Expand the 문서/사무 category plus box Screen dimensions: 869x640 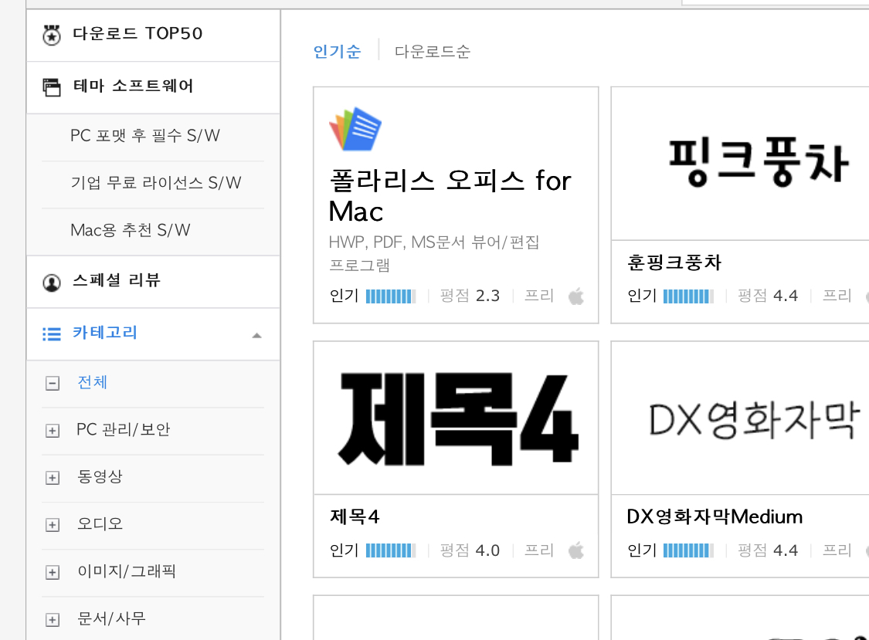coord(53,619)
